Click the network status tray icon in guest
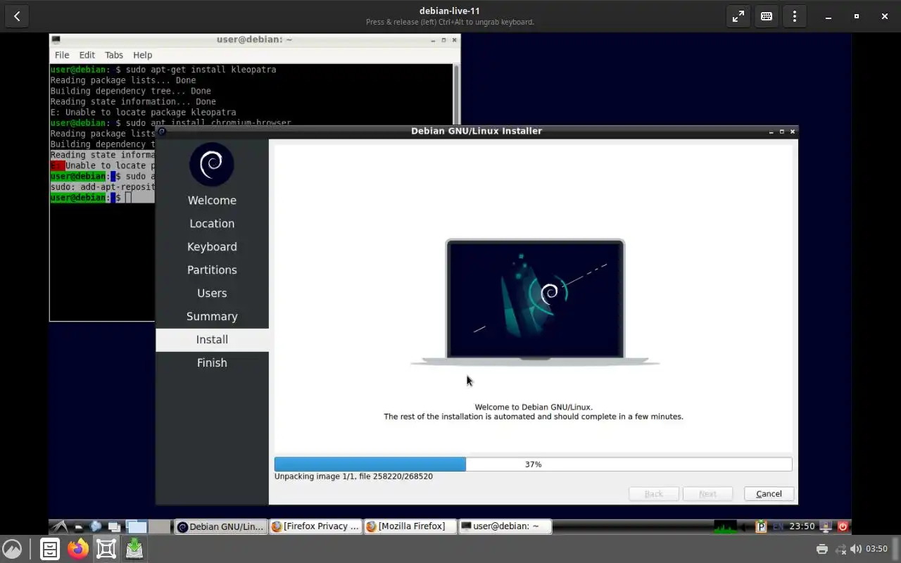The width and height of the screenshot is (901, 563). point(826,526)
